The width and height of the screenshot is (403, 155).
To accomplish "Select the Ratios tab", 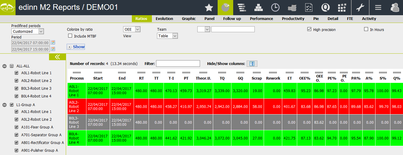I will [x=141, y=18].
